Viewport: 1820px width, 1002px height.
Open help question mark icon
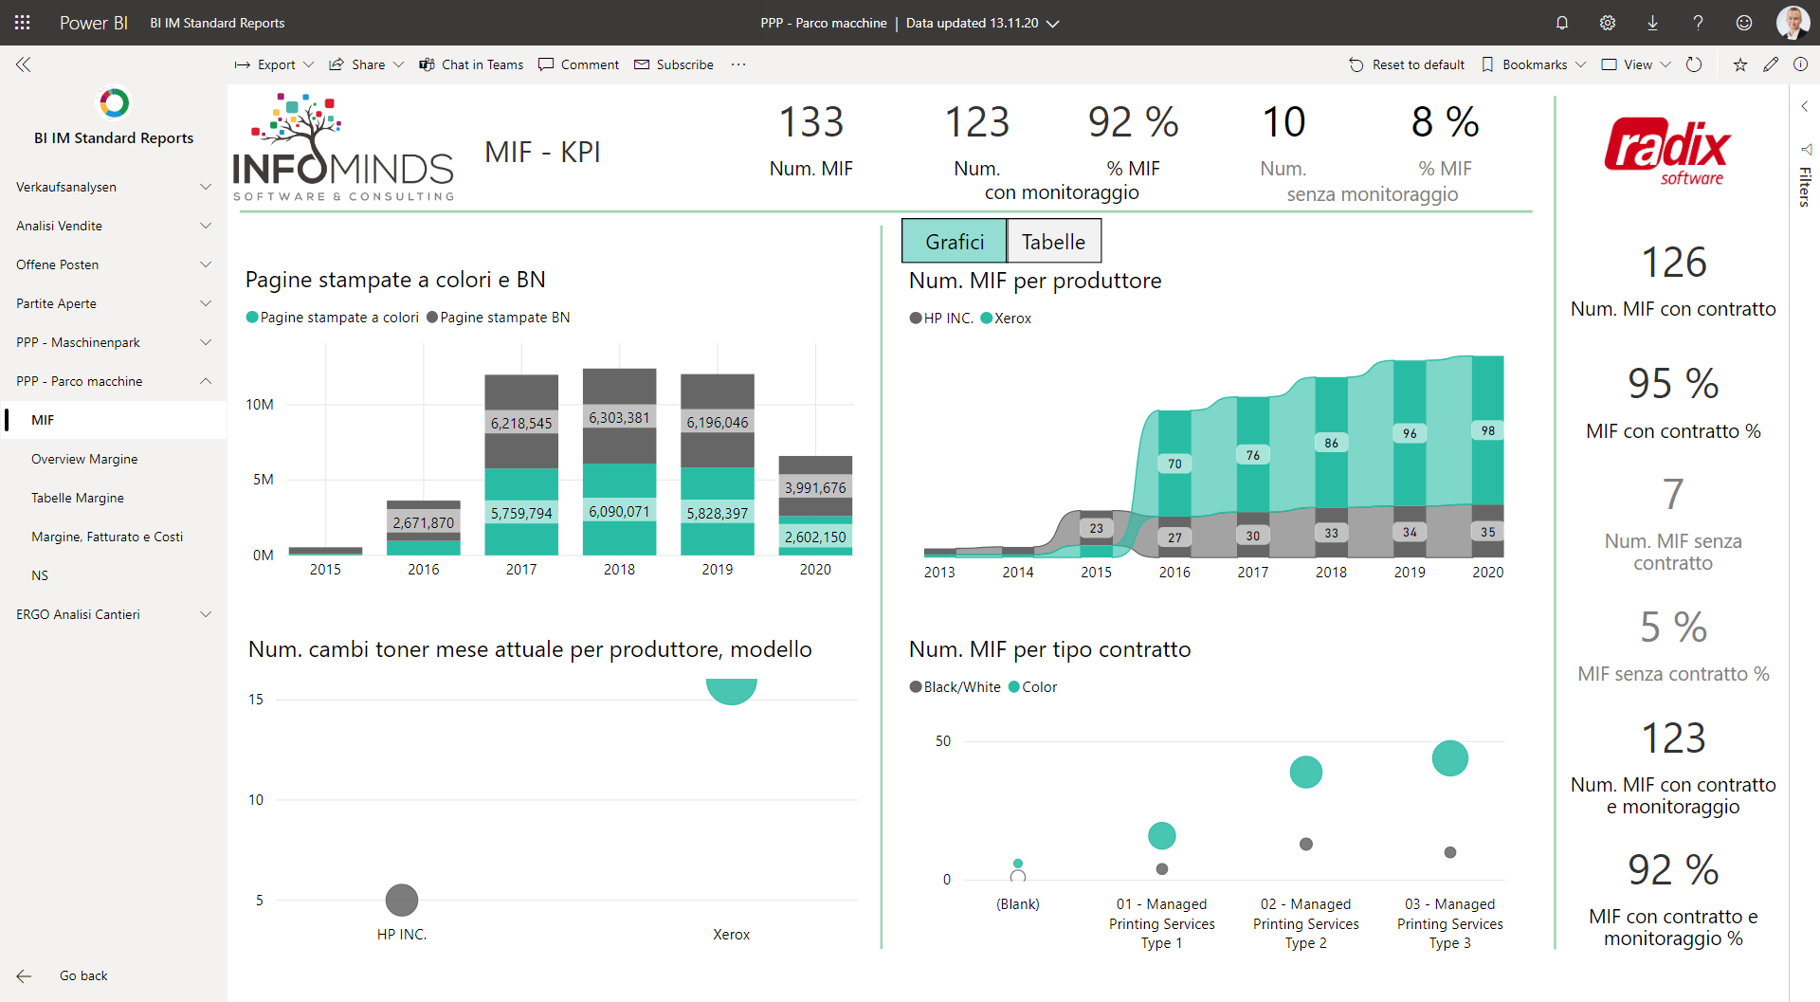(1698, 23)
